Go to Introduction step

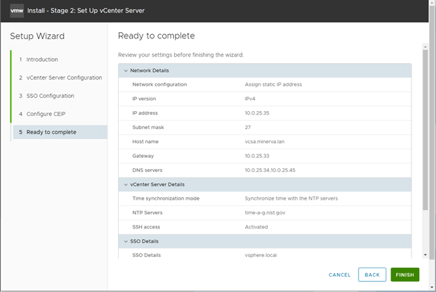click(42, 59)
